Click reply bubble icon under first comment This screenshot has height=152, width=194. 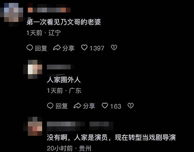point(30,48)
